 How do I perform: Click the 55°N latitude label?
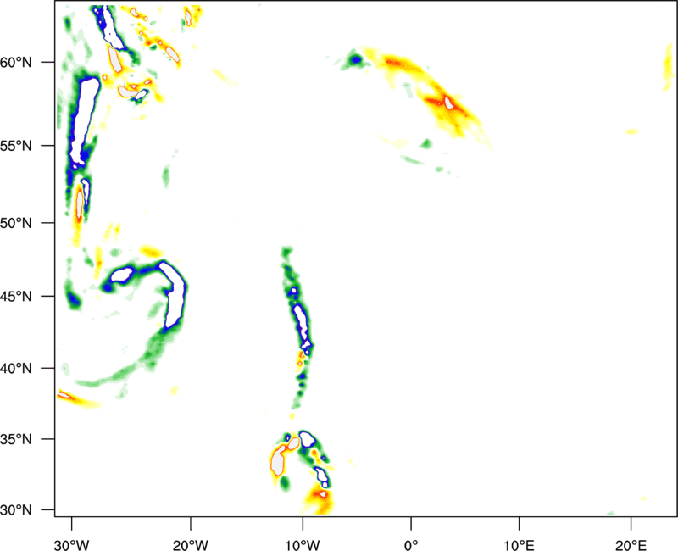click(x=16, y=146)
